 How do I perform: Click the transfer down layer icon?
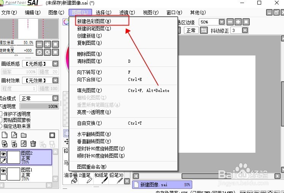pyautogui.click(x=5, y=144)
